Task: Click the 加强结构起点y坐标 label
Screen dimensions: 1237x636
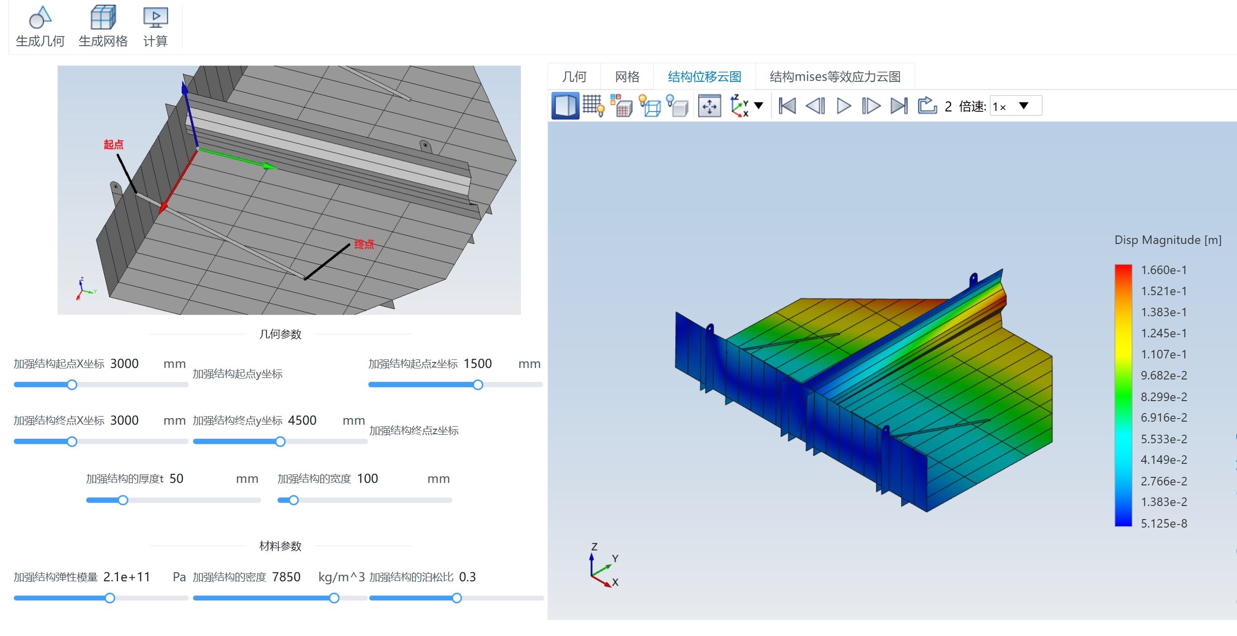Action: pos(237,374)
